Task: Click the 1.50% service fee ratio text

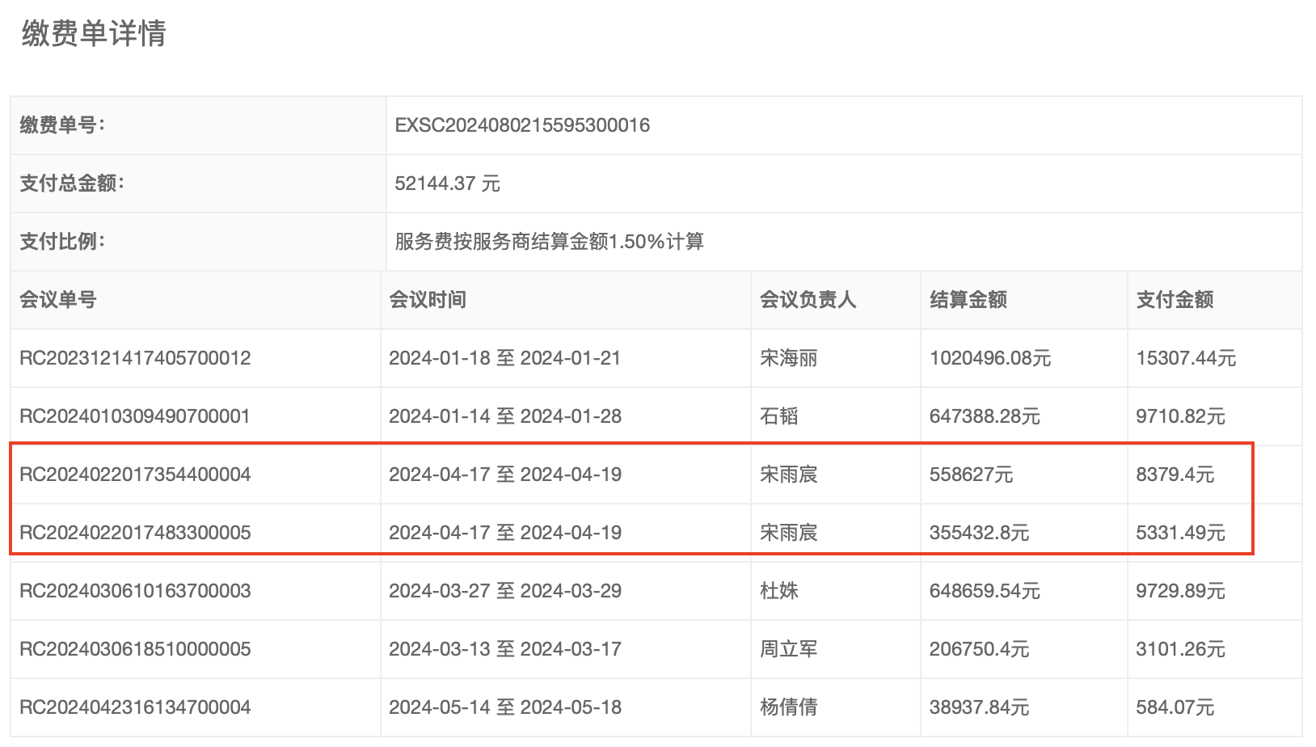Action: 549,242
